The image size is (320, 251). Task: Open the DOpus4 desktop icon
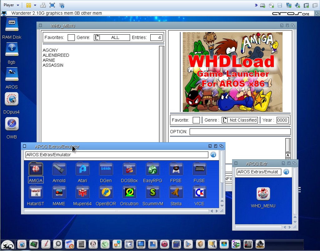point(12,100)
